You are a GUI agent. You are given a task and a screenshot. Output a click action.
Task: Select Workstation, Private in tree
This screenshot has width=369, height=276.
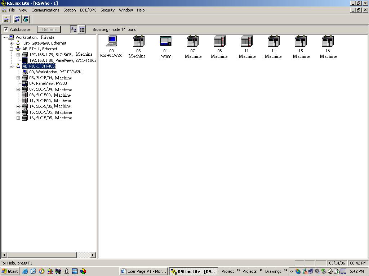35,37
